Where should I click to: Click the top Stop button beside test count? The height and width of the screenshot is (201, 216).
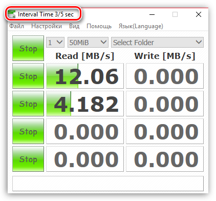point(28,48)
